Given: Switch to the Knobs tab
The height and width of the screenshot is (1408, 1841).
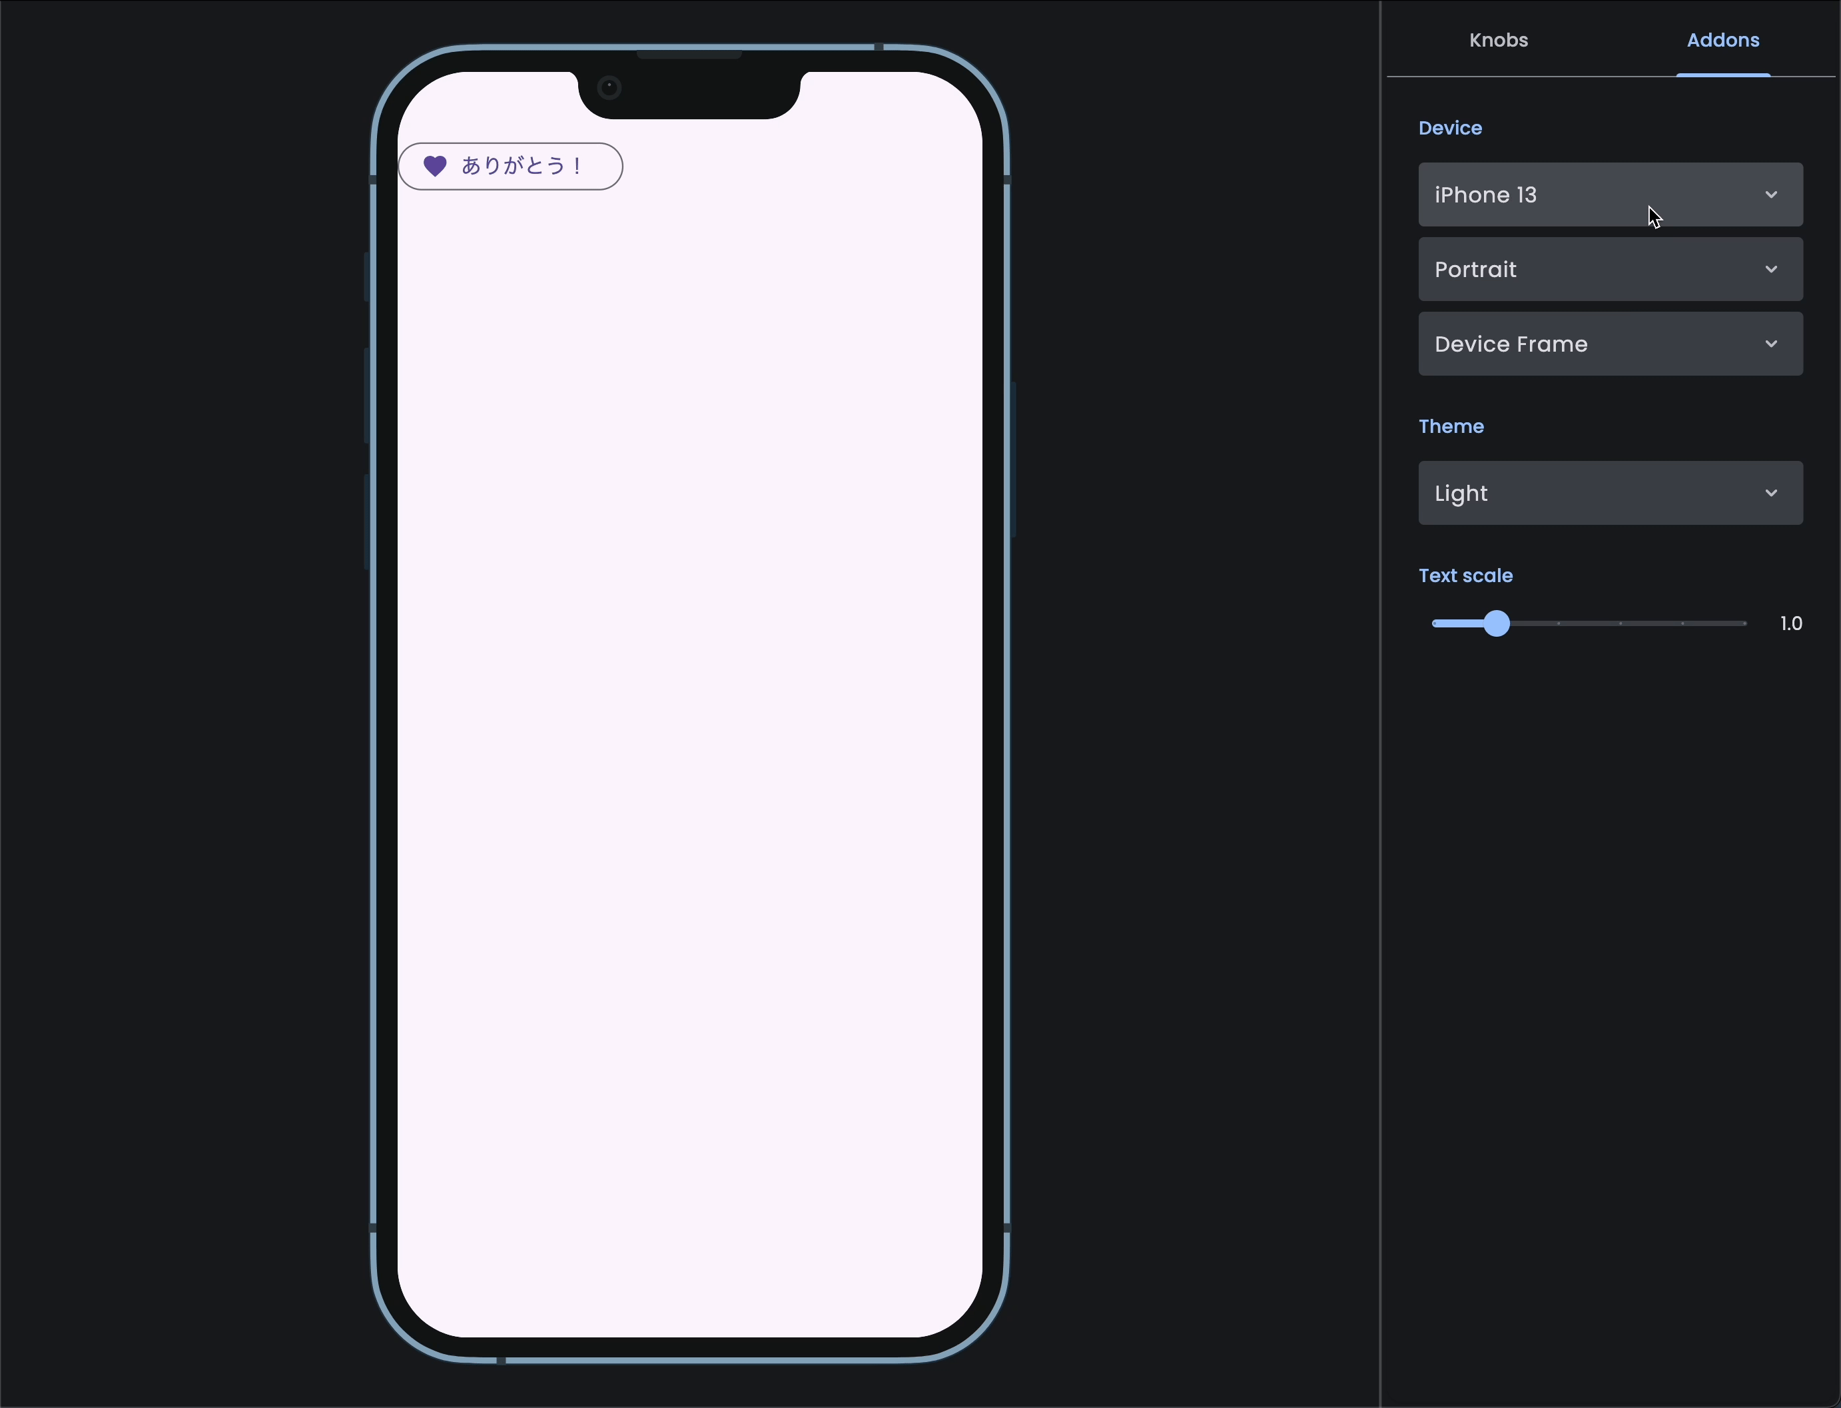Looking at the screenshot, I should pyautogui.click(x=1498, y=39).
